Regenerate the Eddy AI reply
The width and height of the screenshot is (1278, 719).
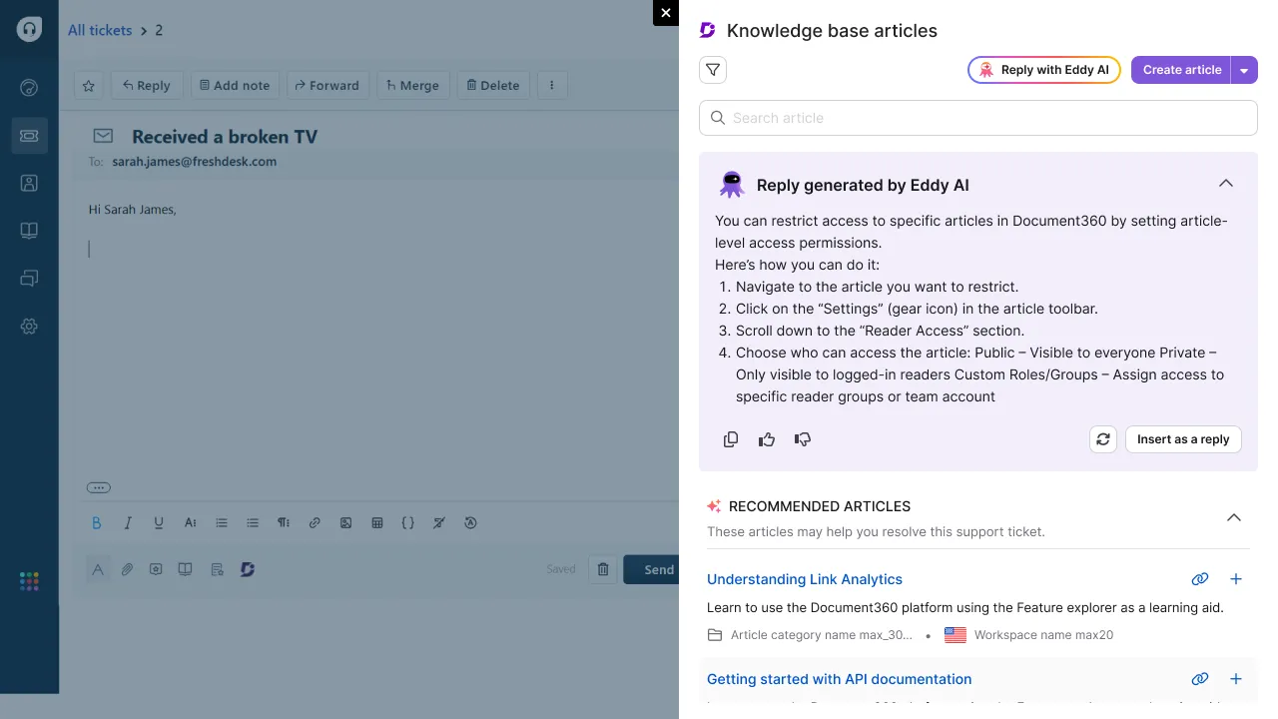click(1103, 439)
